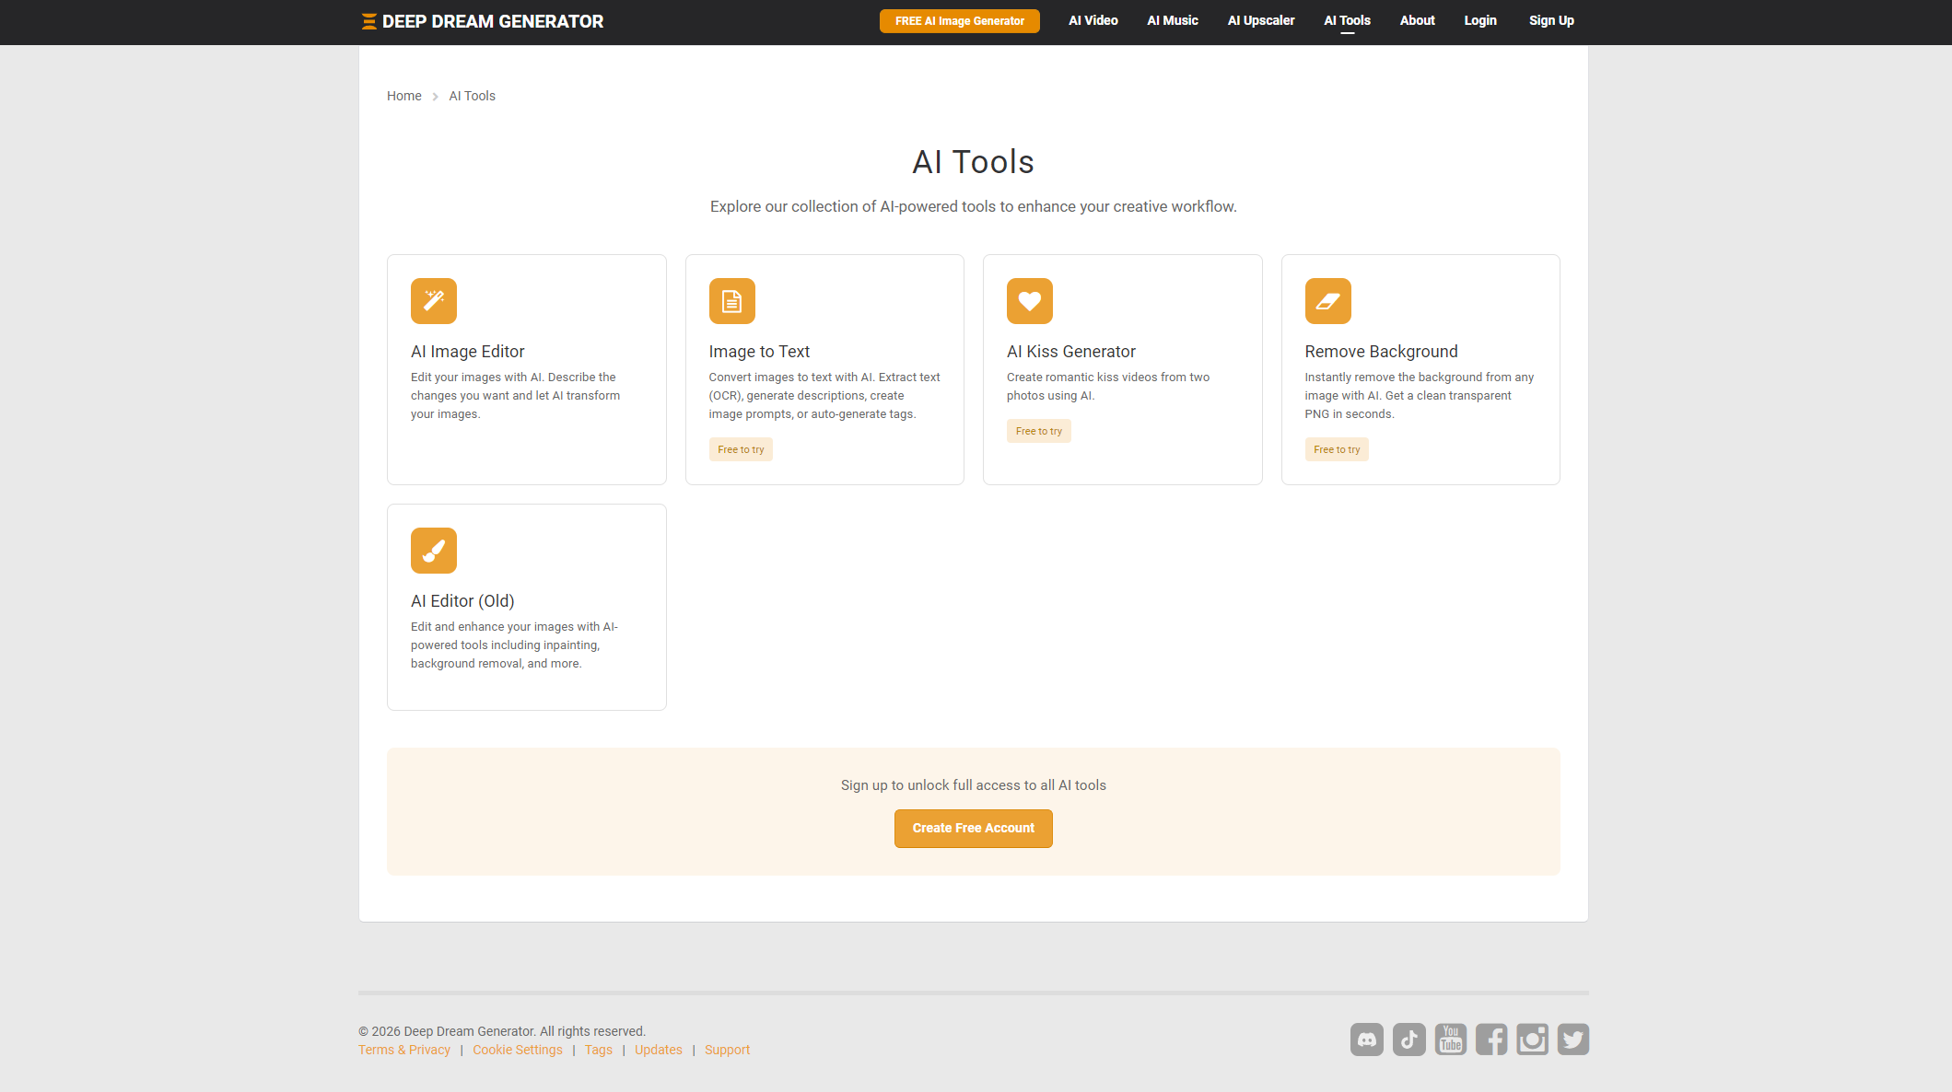Visit the Facebook page icon
Viewport: 1952px width, 1092px height.
click(1491, 1040)
